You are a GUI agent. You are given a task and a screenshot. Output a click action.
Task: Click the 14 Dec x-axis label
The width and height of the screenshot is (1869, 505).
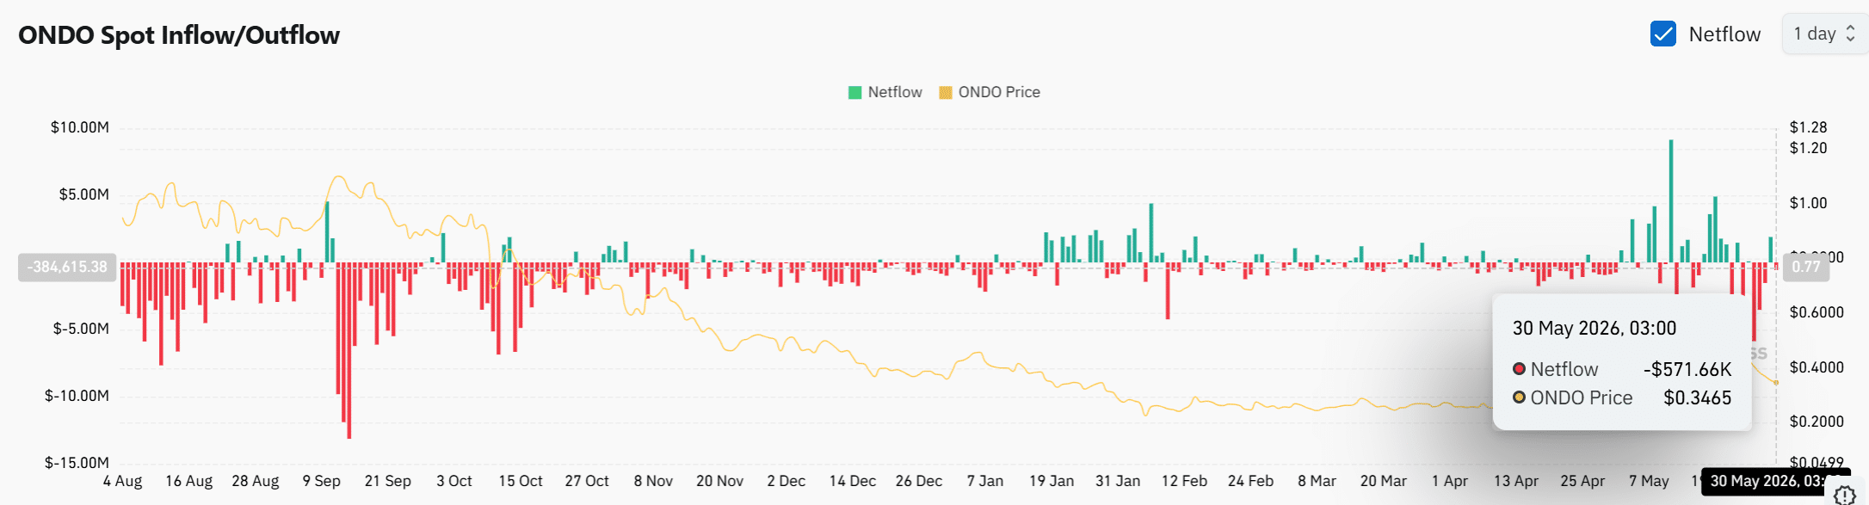pyautogui.click(x=853, y=481)
